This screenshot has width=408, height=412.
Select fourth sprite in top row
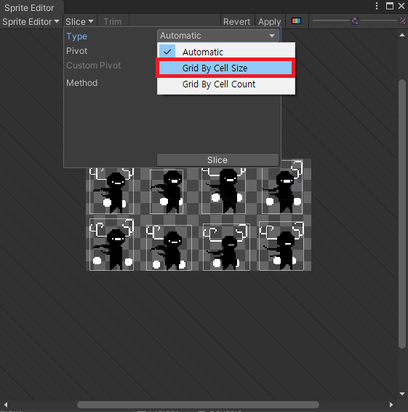point(282,187)
